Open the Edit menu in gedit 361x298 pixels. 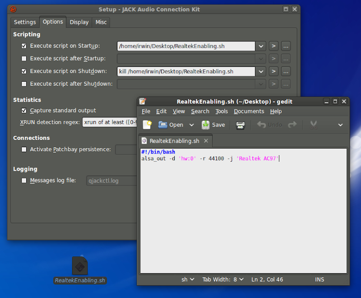(162, 112)
